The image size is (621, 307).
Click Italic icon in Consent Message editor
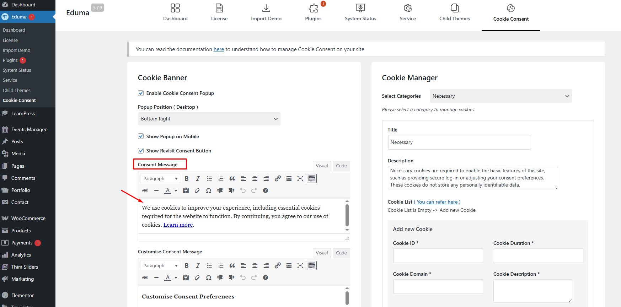[198, 178]
